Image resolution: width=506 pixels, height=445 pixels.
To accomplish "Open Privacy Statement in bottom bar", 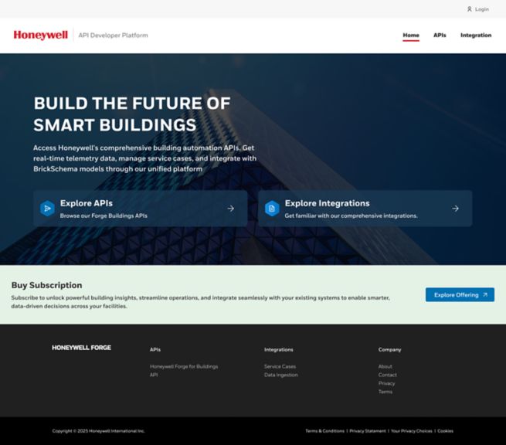I will coord(368,431).
